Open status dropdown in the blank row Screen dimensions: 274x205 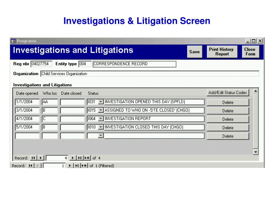click(x=101, y=135)
